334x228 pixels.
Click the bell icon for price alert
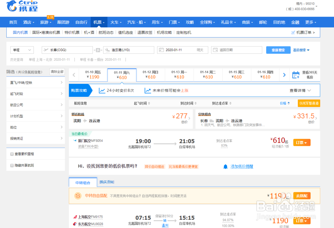coord(225,166)
